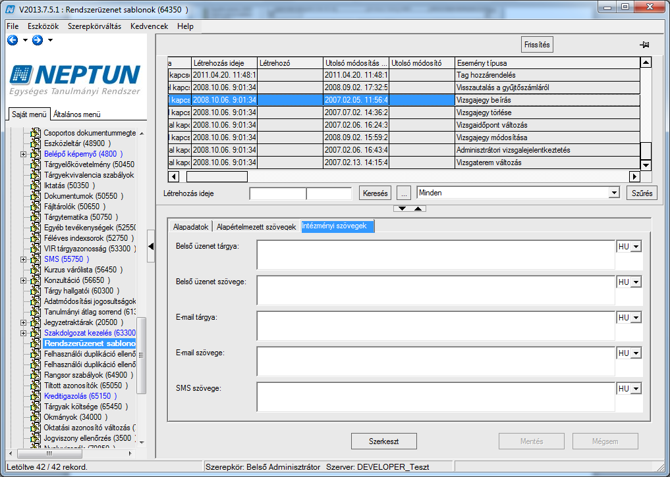Expand the Jegyzetraktárak (20500) node

tap(24, 322)
